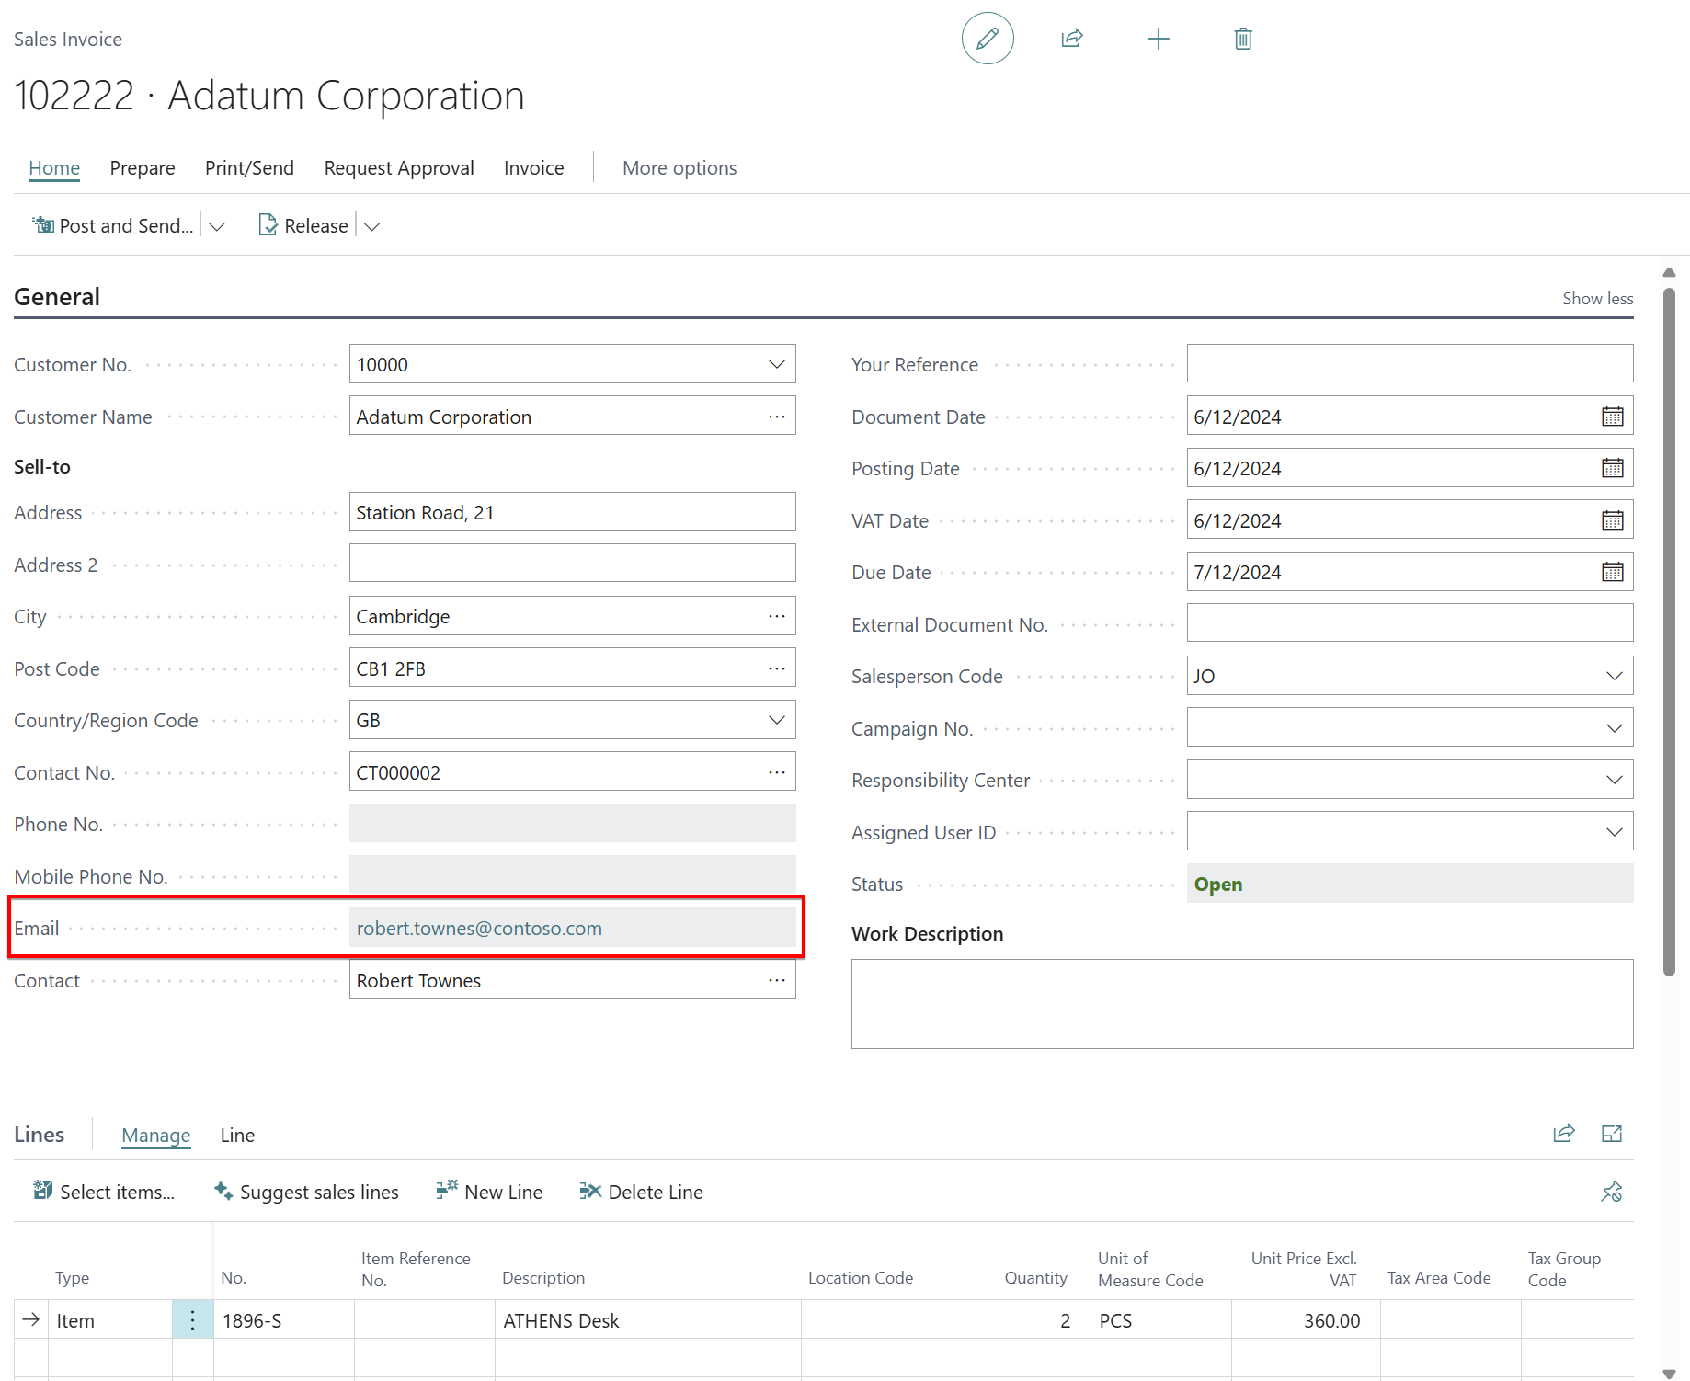
Task: Select the Home tab
Action: click(x=54, y=167)
